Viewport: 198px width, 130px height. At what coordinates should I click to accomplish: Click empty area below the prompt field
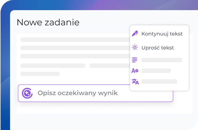(x=96, y=108)
